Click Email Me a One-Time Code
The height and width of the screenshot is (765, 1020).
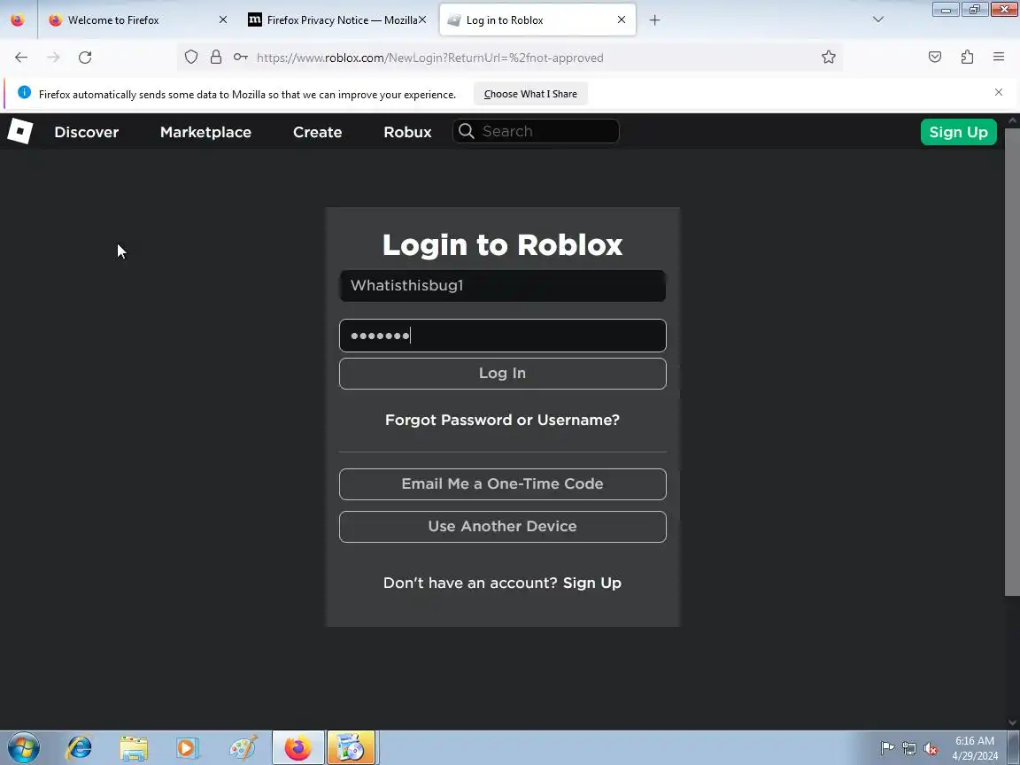tap(502, 484)
